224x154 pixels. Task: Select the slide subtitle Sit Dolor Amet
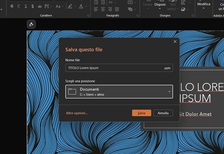tap(195, 114)
